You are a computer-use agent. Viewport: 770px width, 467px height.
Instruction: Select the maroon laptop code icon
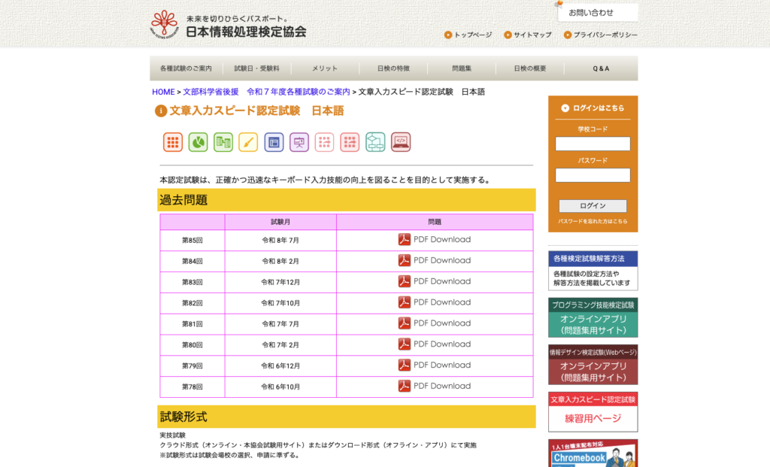[401, 142]
